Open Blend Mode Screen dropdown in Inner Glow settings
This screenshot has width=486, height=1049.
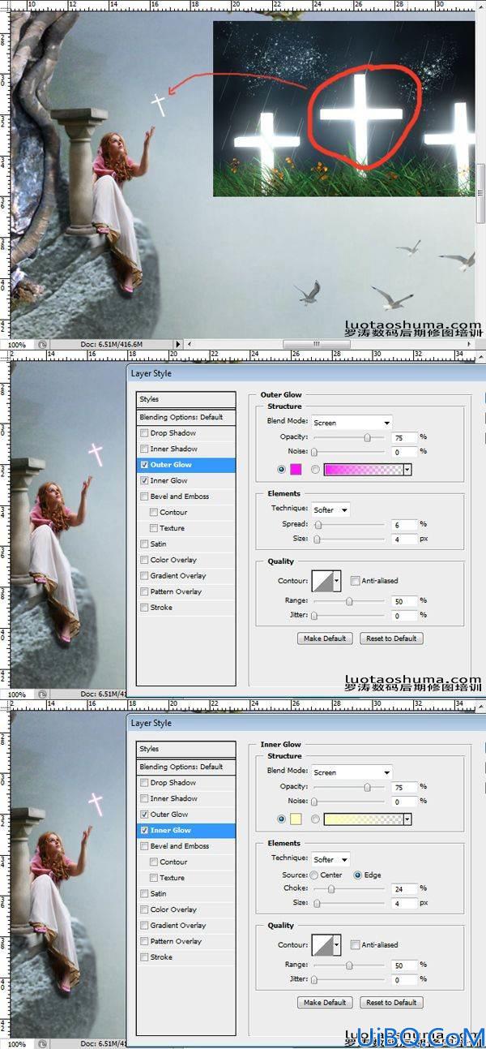tap(352, 772)
